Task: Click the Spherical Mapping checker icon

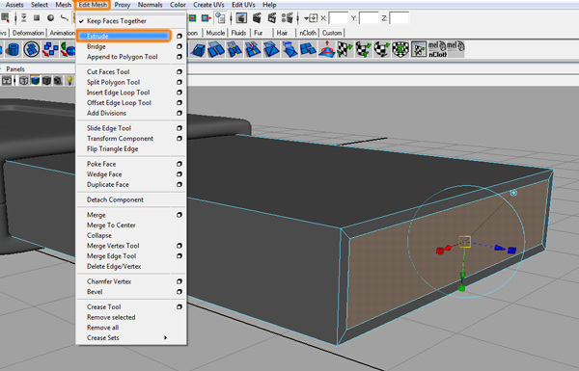Action: (382, 49)
